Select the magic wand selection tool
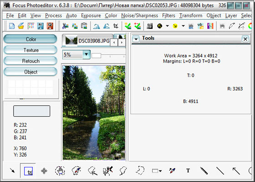The width and height of the screenshot is (255, 182). click(92, 171)
